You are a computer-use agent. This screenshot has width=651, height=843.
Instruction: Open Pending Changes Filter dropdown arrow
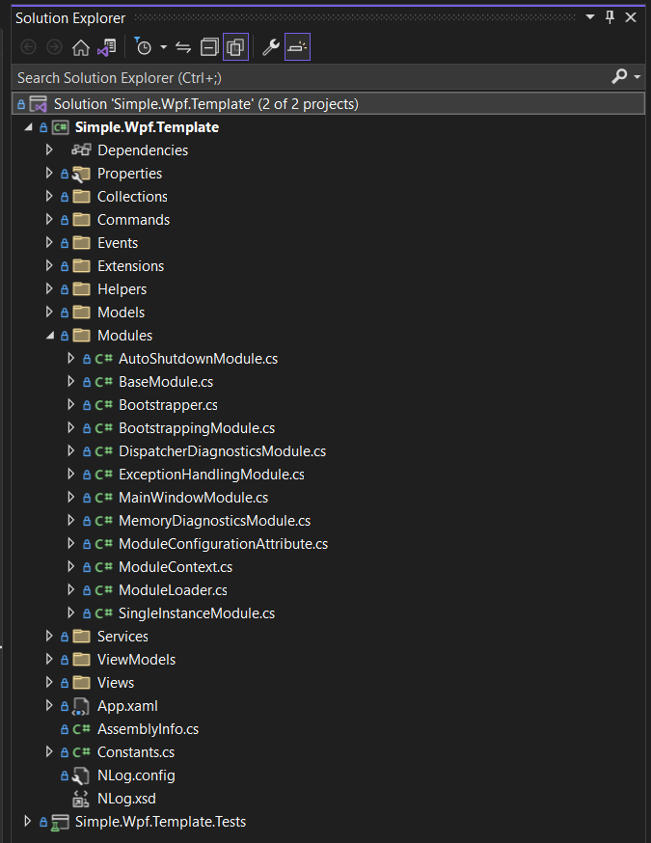pyautogui.click(x=163, y=47)
